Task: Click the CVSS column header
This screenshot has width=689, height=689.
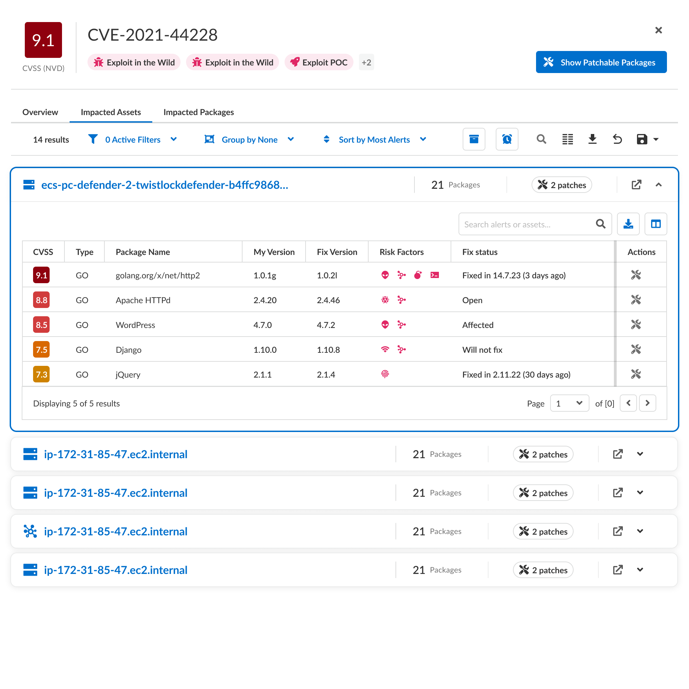Action: (43, 252)
